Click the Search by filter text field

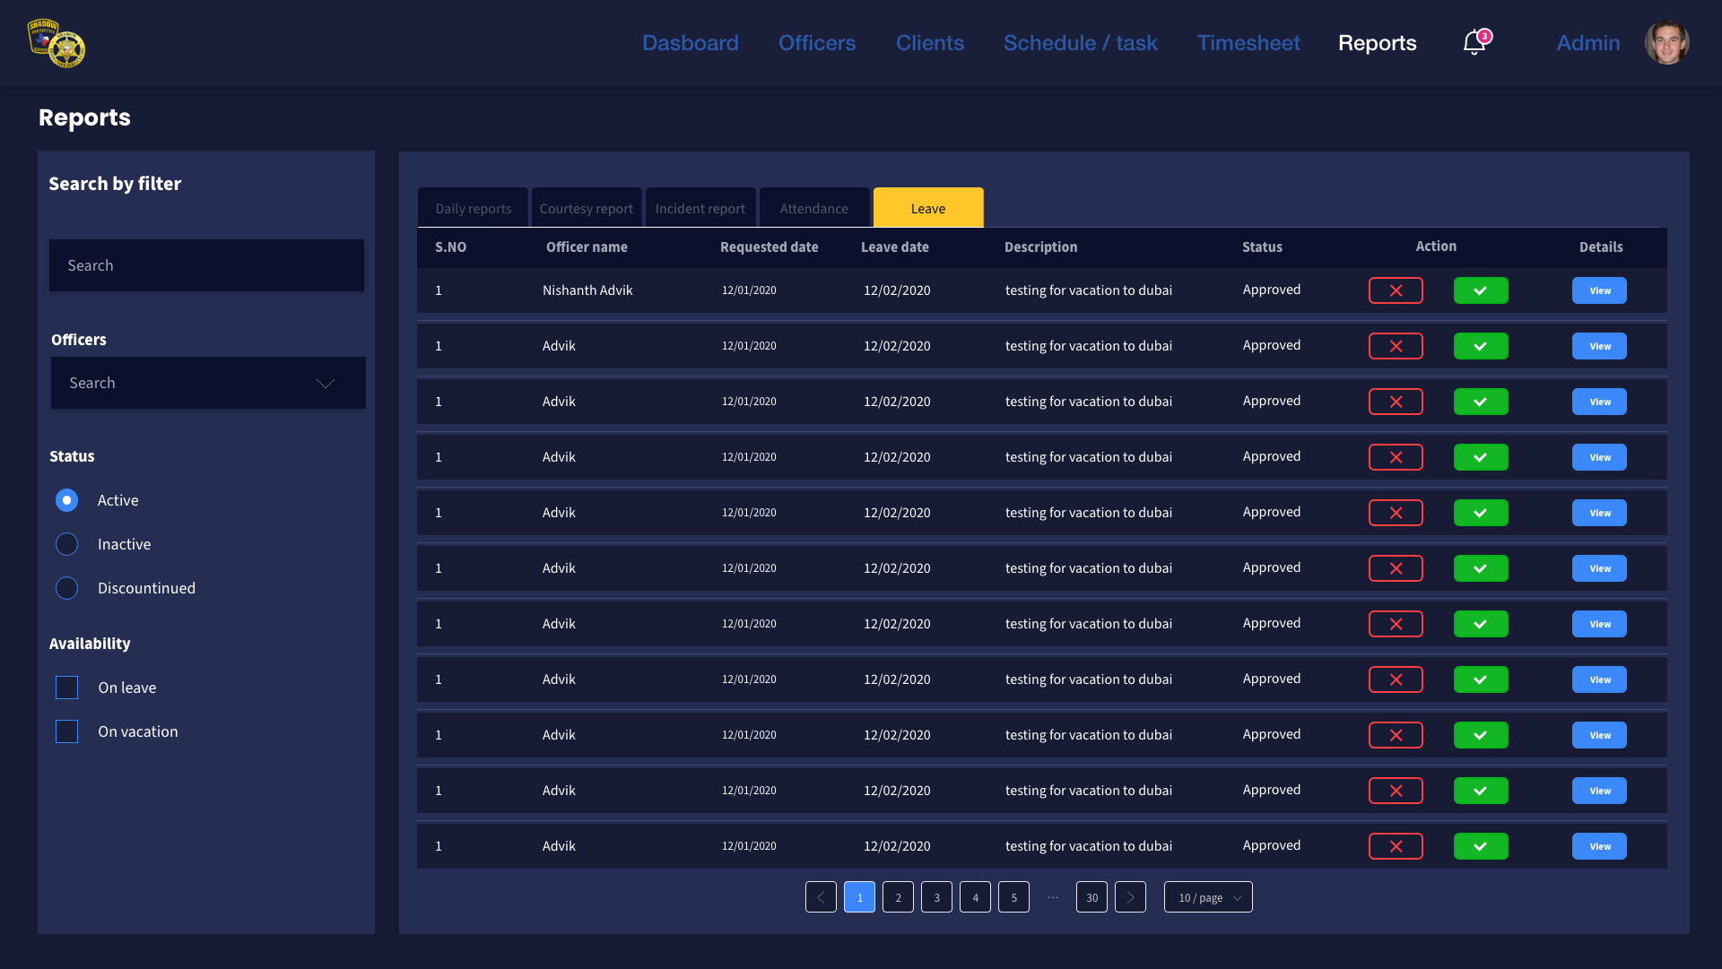pyautogui.click(x=206, y=265)
